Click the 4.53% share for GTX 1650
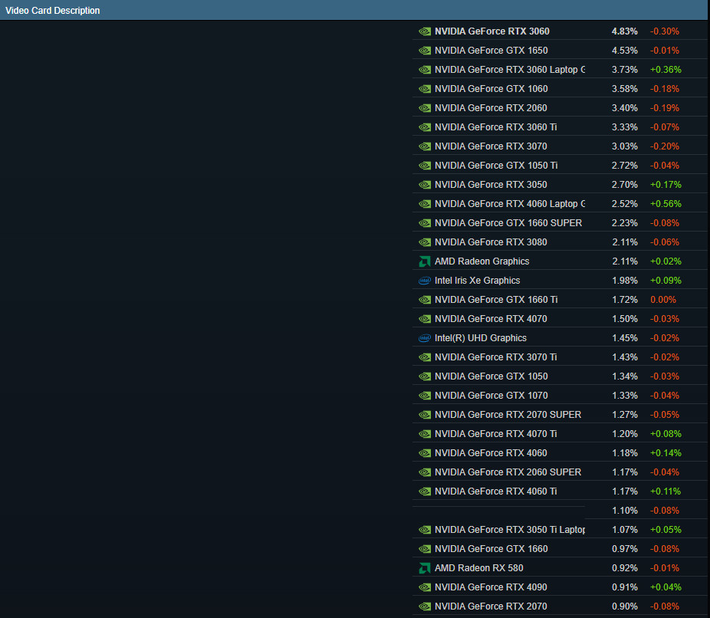 click(x=624, y=51)
